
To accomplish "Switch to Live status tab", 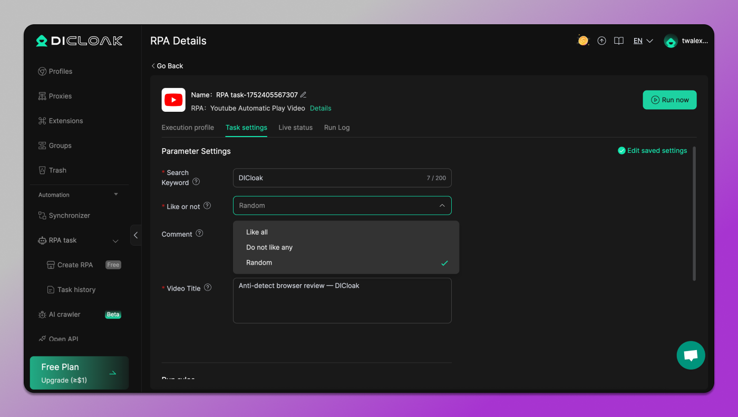I will [295, 128].
